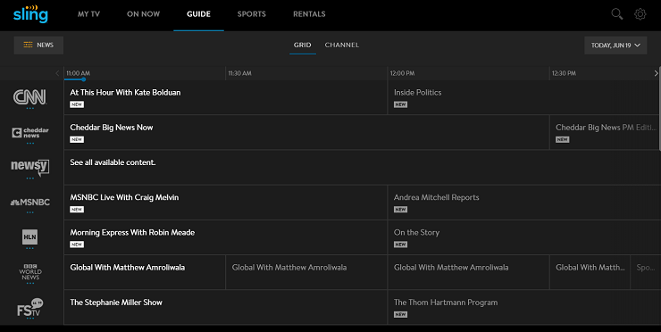Select Global With Matthew Amroliwala at 11:00
This screenshot has height=332, width=661.
[145, 272]
